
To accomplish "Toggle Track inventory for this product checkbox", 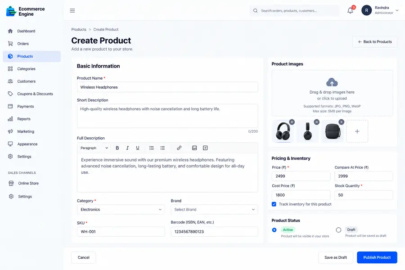I will (274, 204).
